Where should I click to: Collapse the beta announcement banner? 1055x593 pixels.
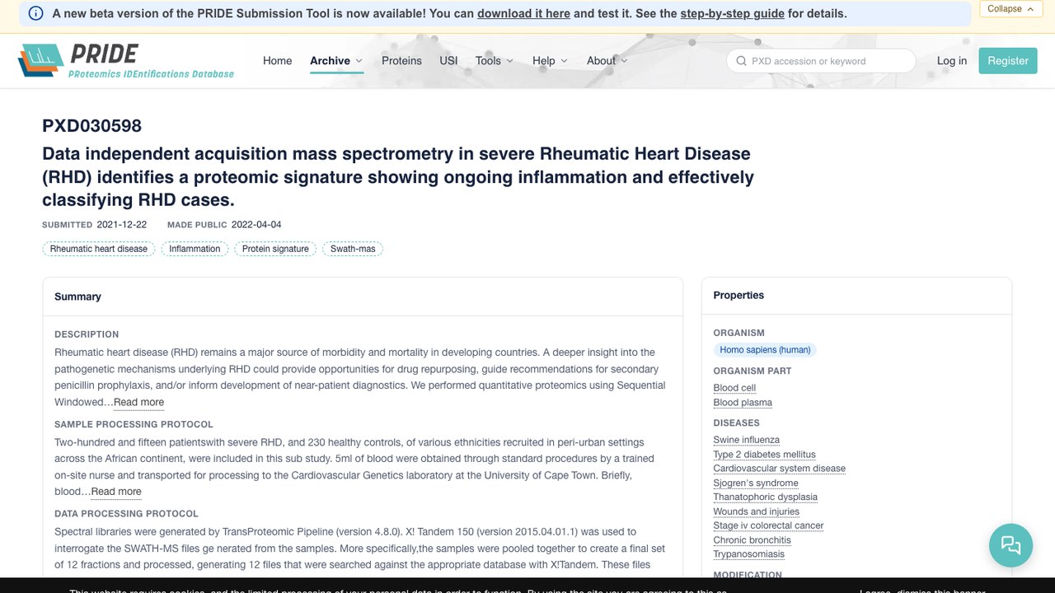click(1010, 8)
